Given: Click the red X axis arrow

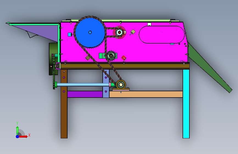Looking at the screenshot, I should click(23, 136).
